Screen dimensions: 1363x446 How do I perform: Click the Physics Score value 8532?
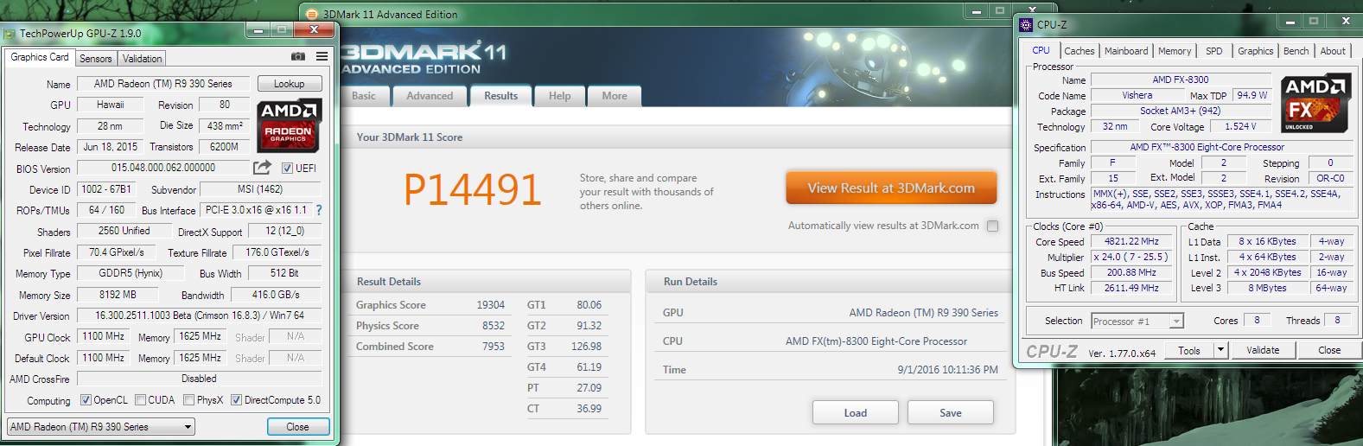494,326
